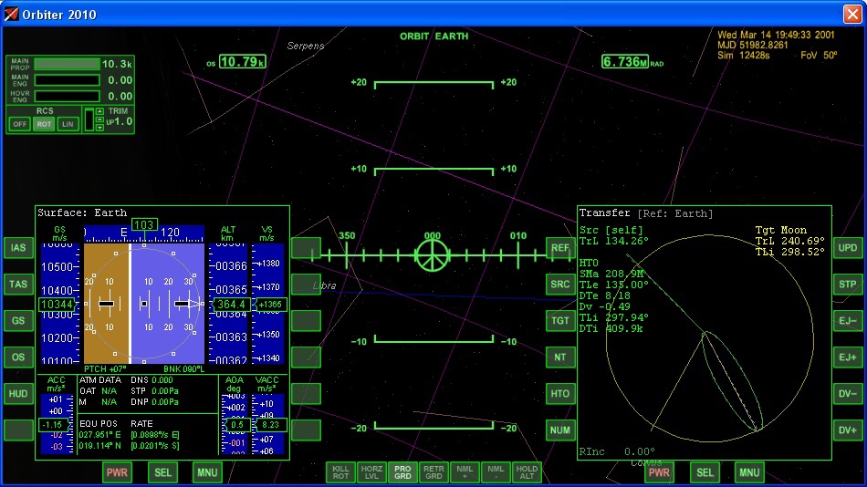Viewport: 867px width, 487px height.
Task: Close the Orbiter 2010 window
Action: (x=852, y=14)
